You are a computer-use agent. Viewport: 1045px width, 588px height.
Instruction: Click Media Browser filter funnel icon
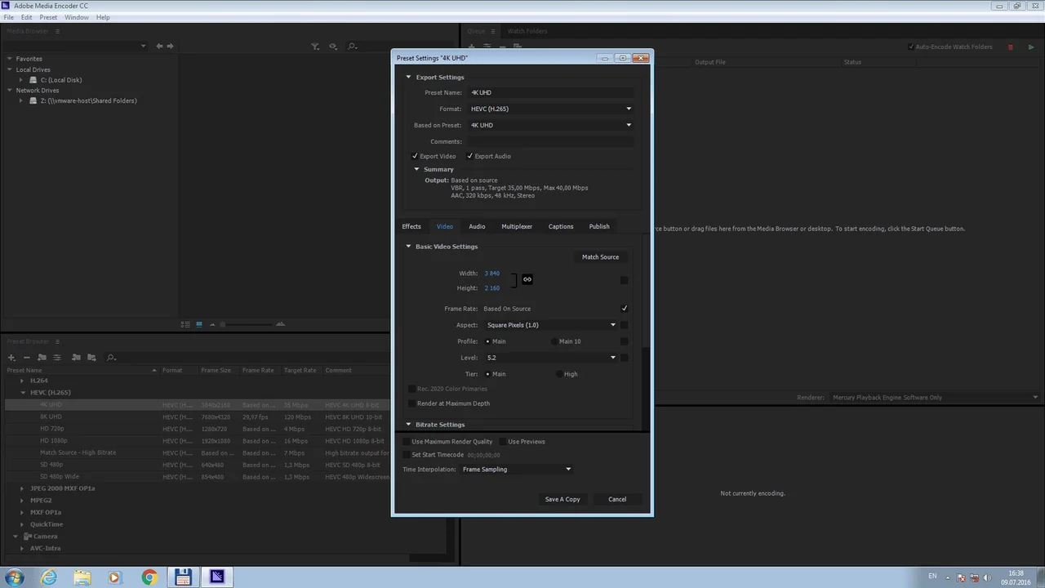[x=315, y=47]
